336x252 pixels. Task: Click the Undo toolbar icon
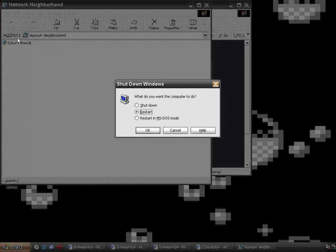click(133, 24)
